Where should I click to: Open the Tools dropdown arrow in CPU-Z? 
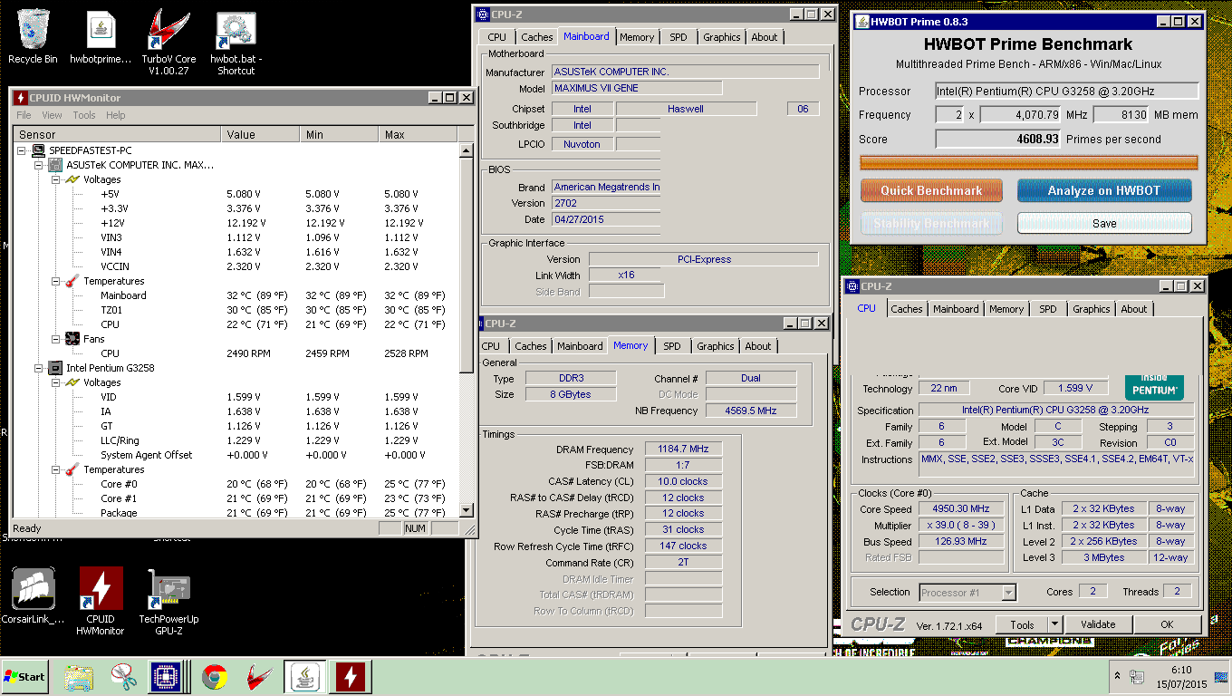1054,624
